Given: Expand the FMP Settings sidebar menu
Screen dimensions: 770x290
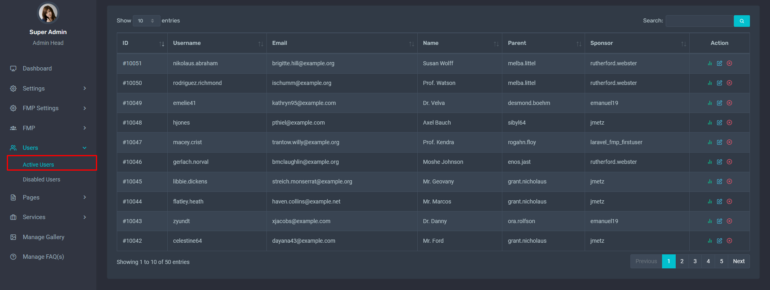Looking at the screenshot, I should 48,108.
